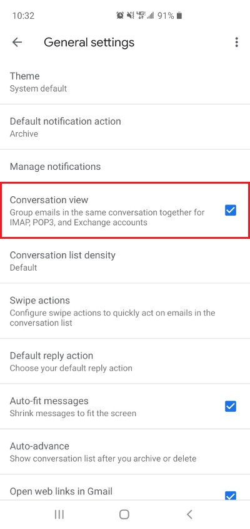This screenshot has height=529, width=250.
Task: Tap the battery icon in status bar
Action: point(179,16)
